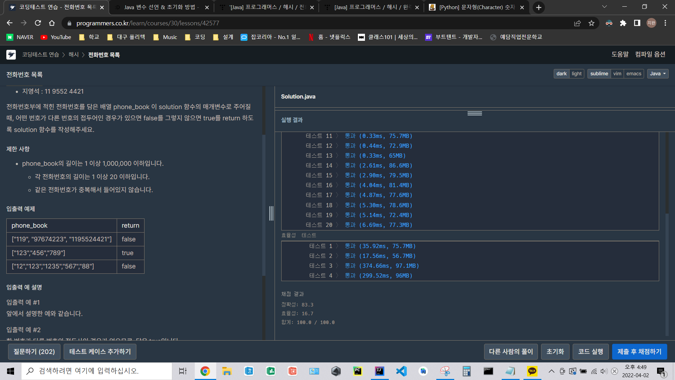Image resolution: width=675 pixels, height=380 pixels.
Task: Open the Chrome extensions puzzle icon
Action: pyautogui.click(x=623, y=23)
